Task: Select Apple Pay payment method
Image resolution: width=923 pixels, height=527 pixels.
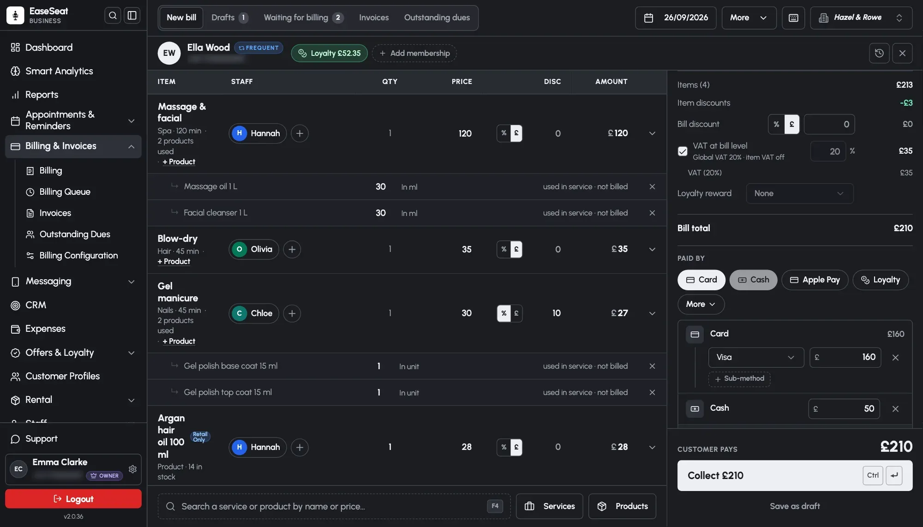Action: (815, 280)
